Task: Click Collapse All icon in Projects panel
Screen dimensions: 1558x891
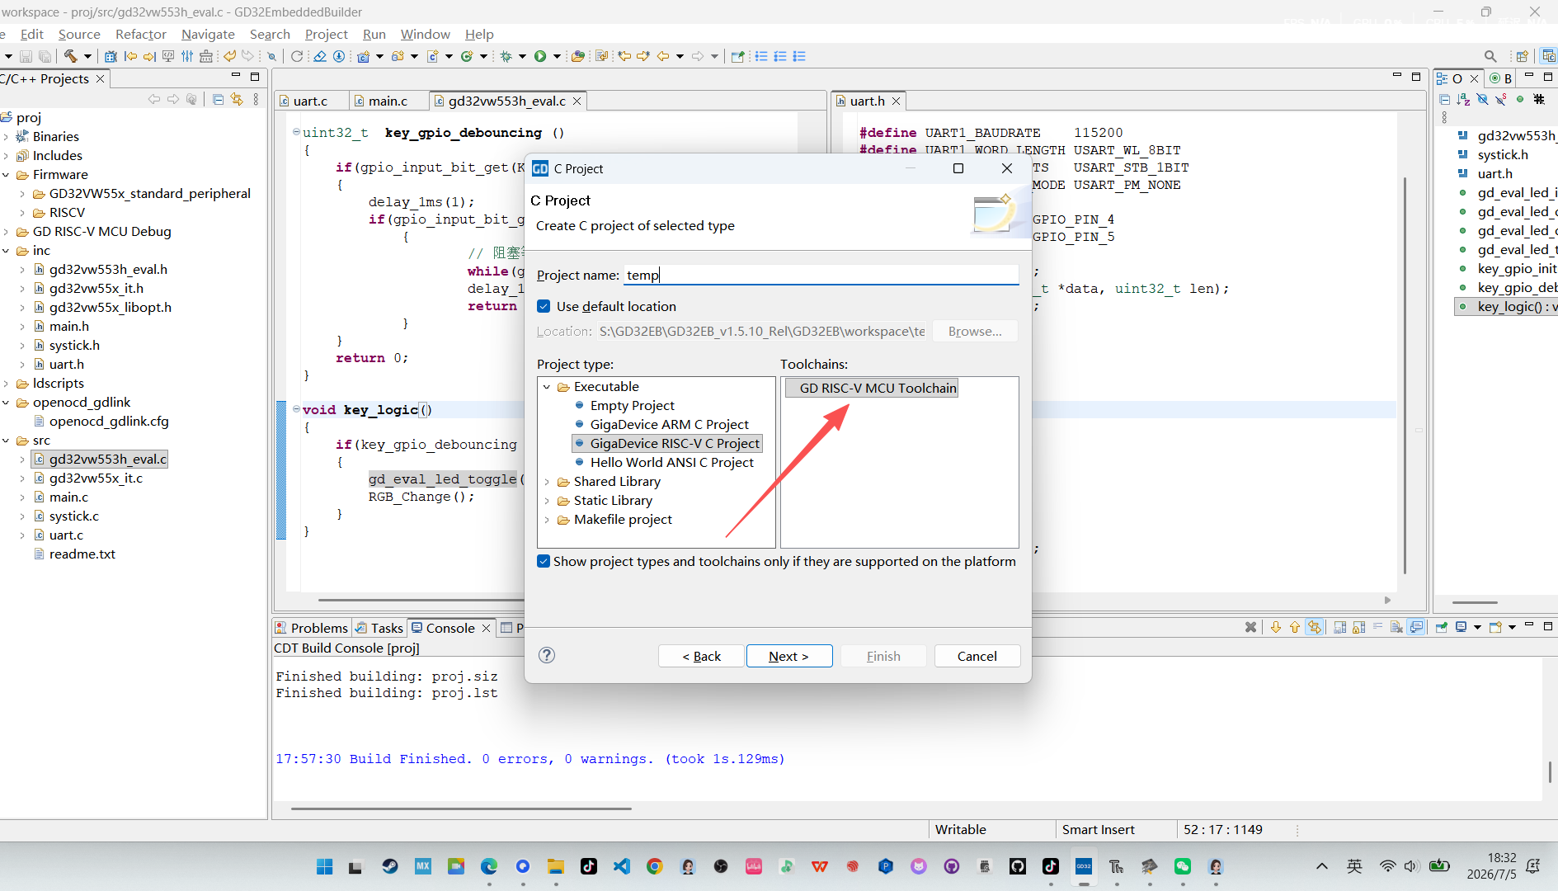Action: (x=218, y=99)
